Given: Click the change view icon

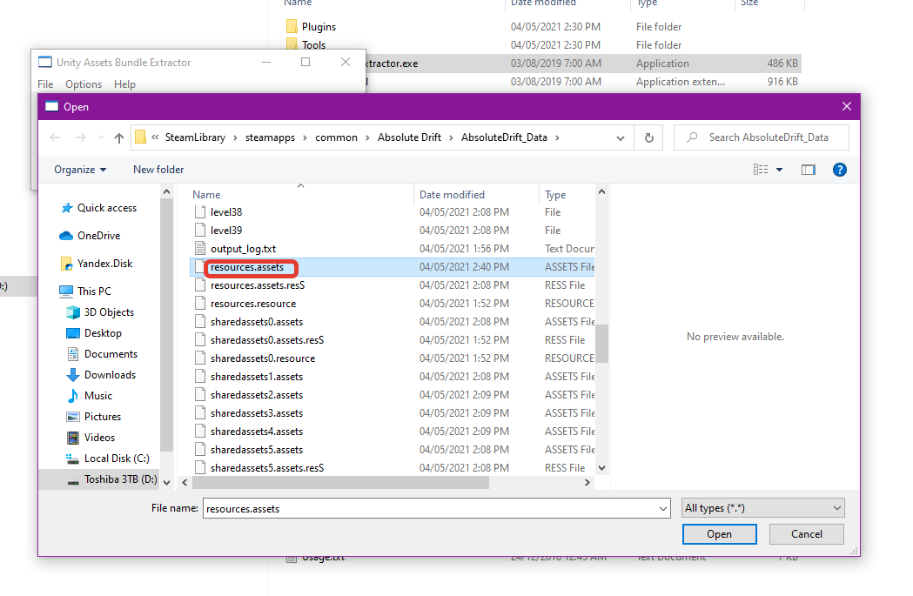Looking at the screenshot, I should (761, 170).
